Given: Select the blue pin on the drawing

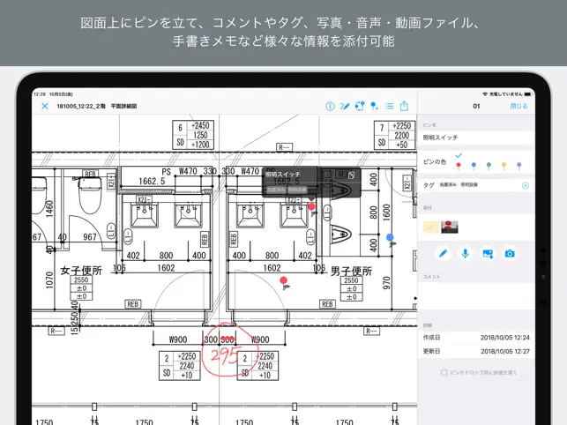Looking at the screenshot, I should point(390,239).
